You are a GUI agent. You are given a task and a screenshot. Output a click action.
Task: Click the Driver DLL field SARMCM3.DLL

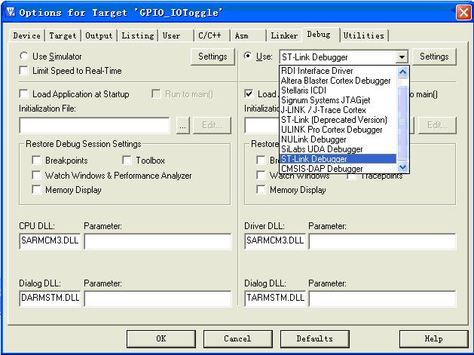coord(275,240)
